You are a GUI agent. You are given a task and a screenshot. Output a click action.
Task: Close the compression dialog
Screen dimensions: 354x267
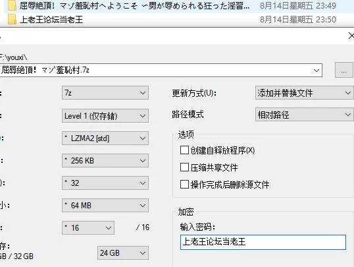(351, 36)
